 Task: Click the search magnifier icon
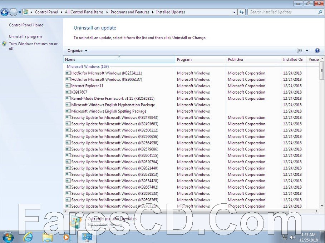pos(320,12)
